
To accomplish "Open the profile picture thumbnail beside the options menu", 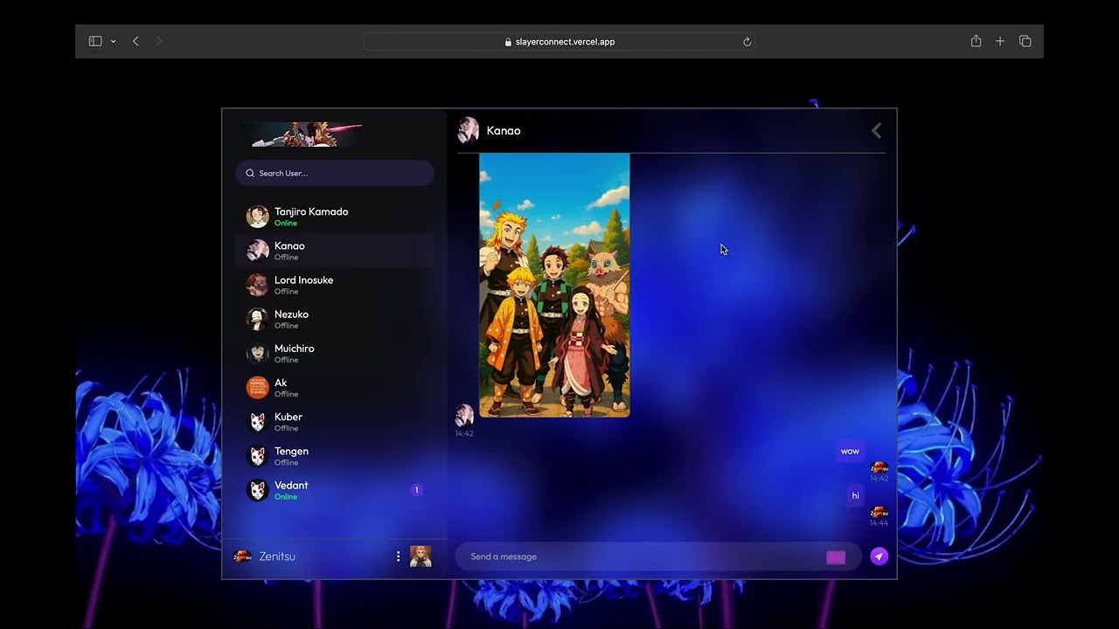I will 420,556.
